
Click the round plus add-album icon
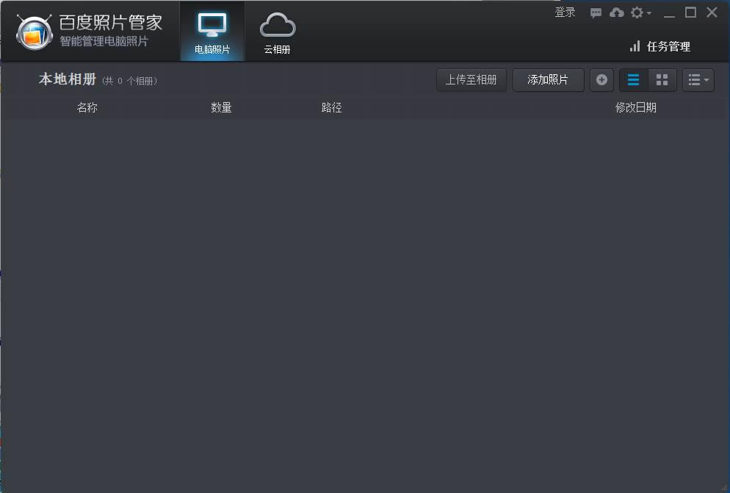[601, 79]
